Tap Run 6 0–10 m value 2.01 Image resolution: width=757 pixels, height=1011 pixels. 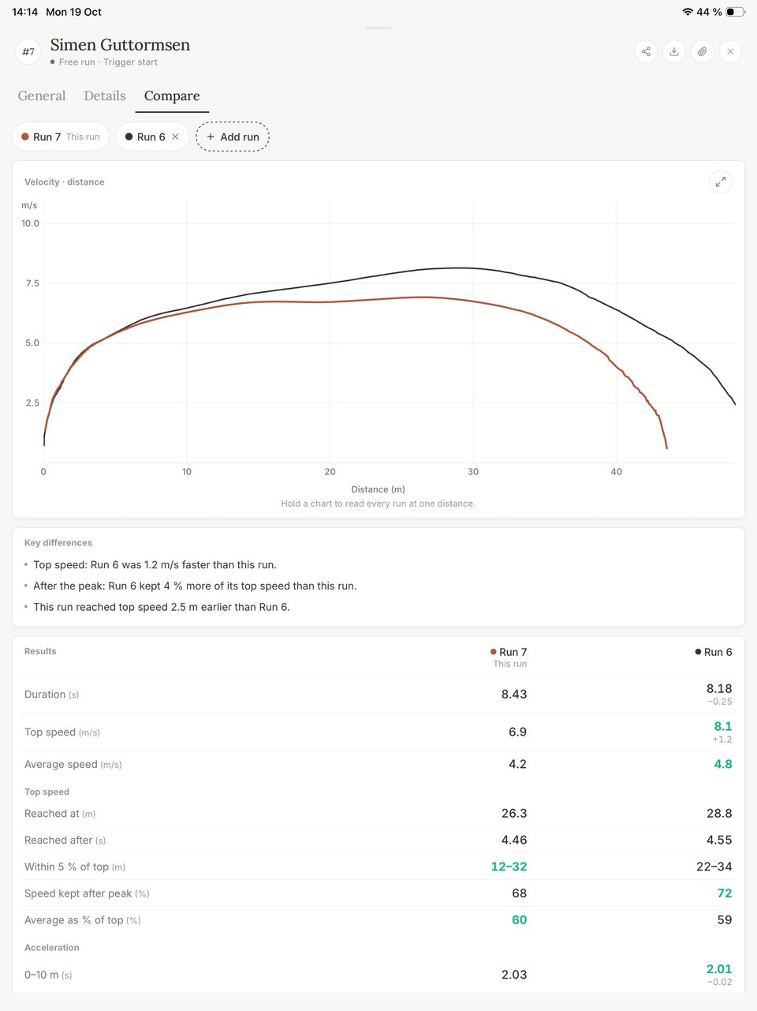(x=719, y=969)
